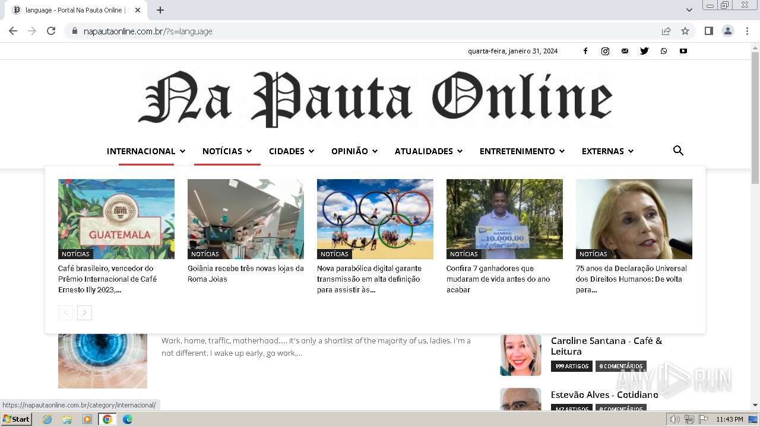The height and width of the screenshot is (427, 760).
Task: Open the Twitter social icon
Action: [x=644, y=51]
